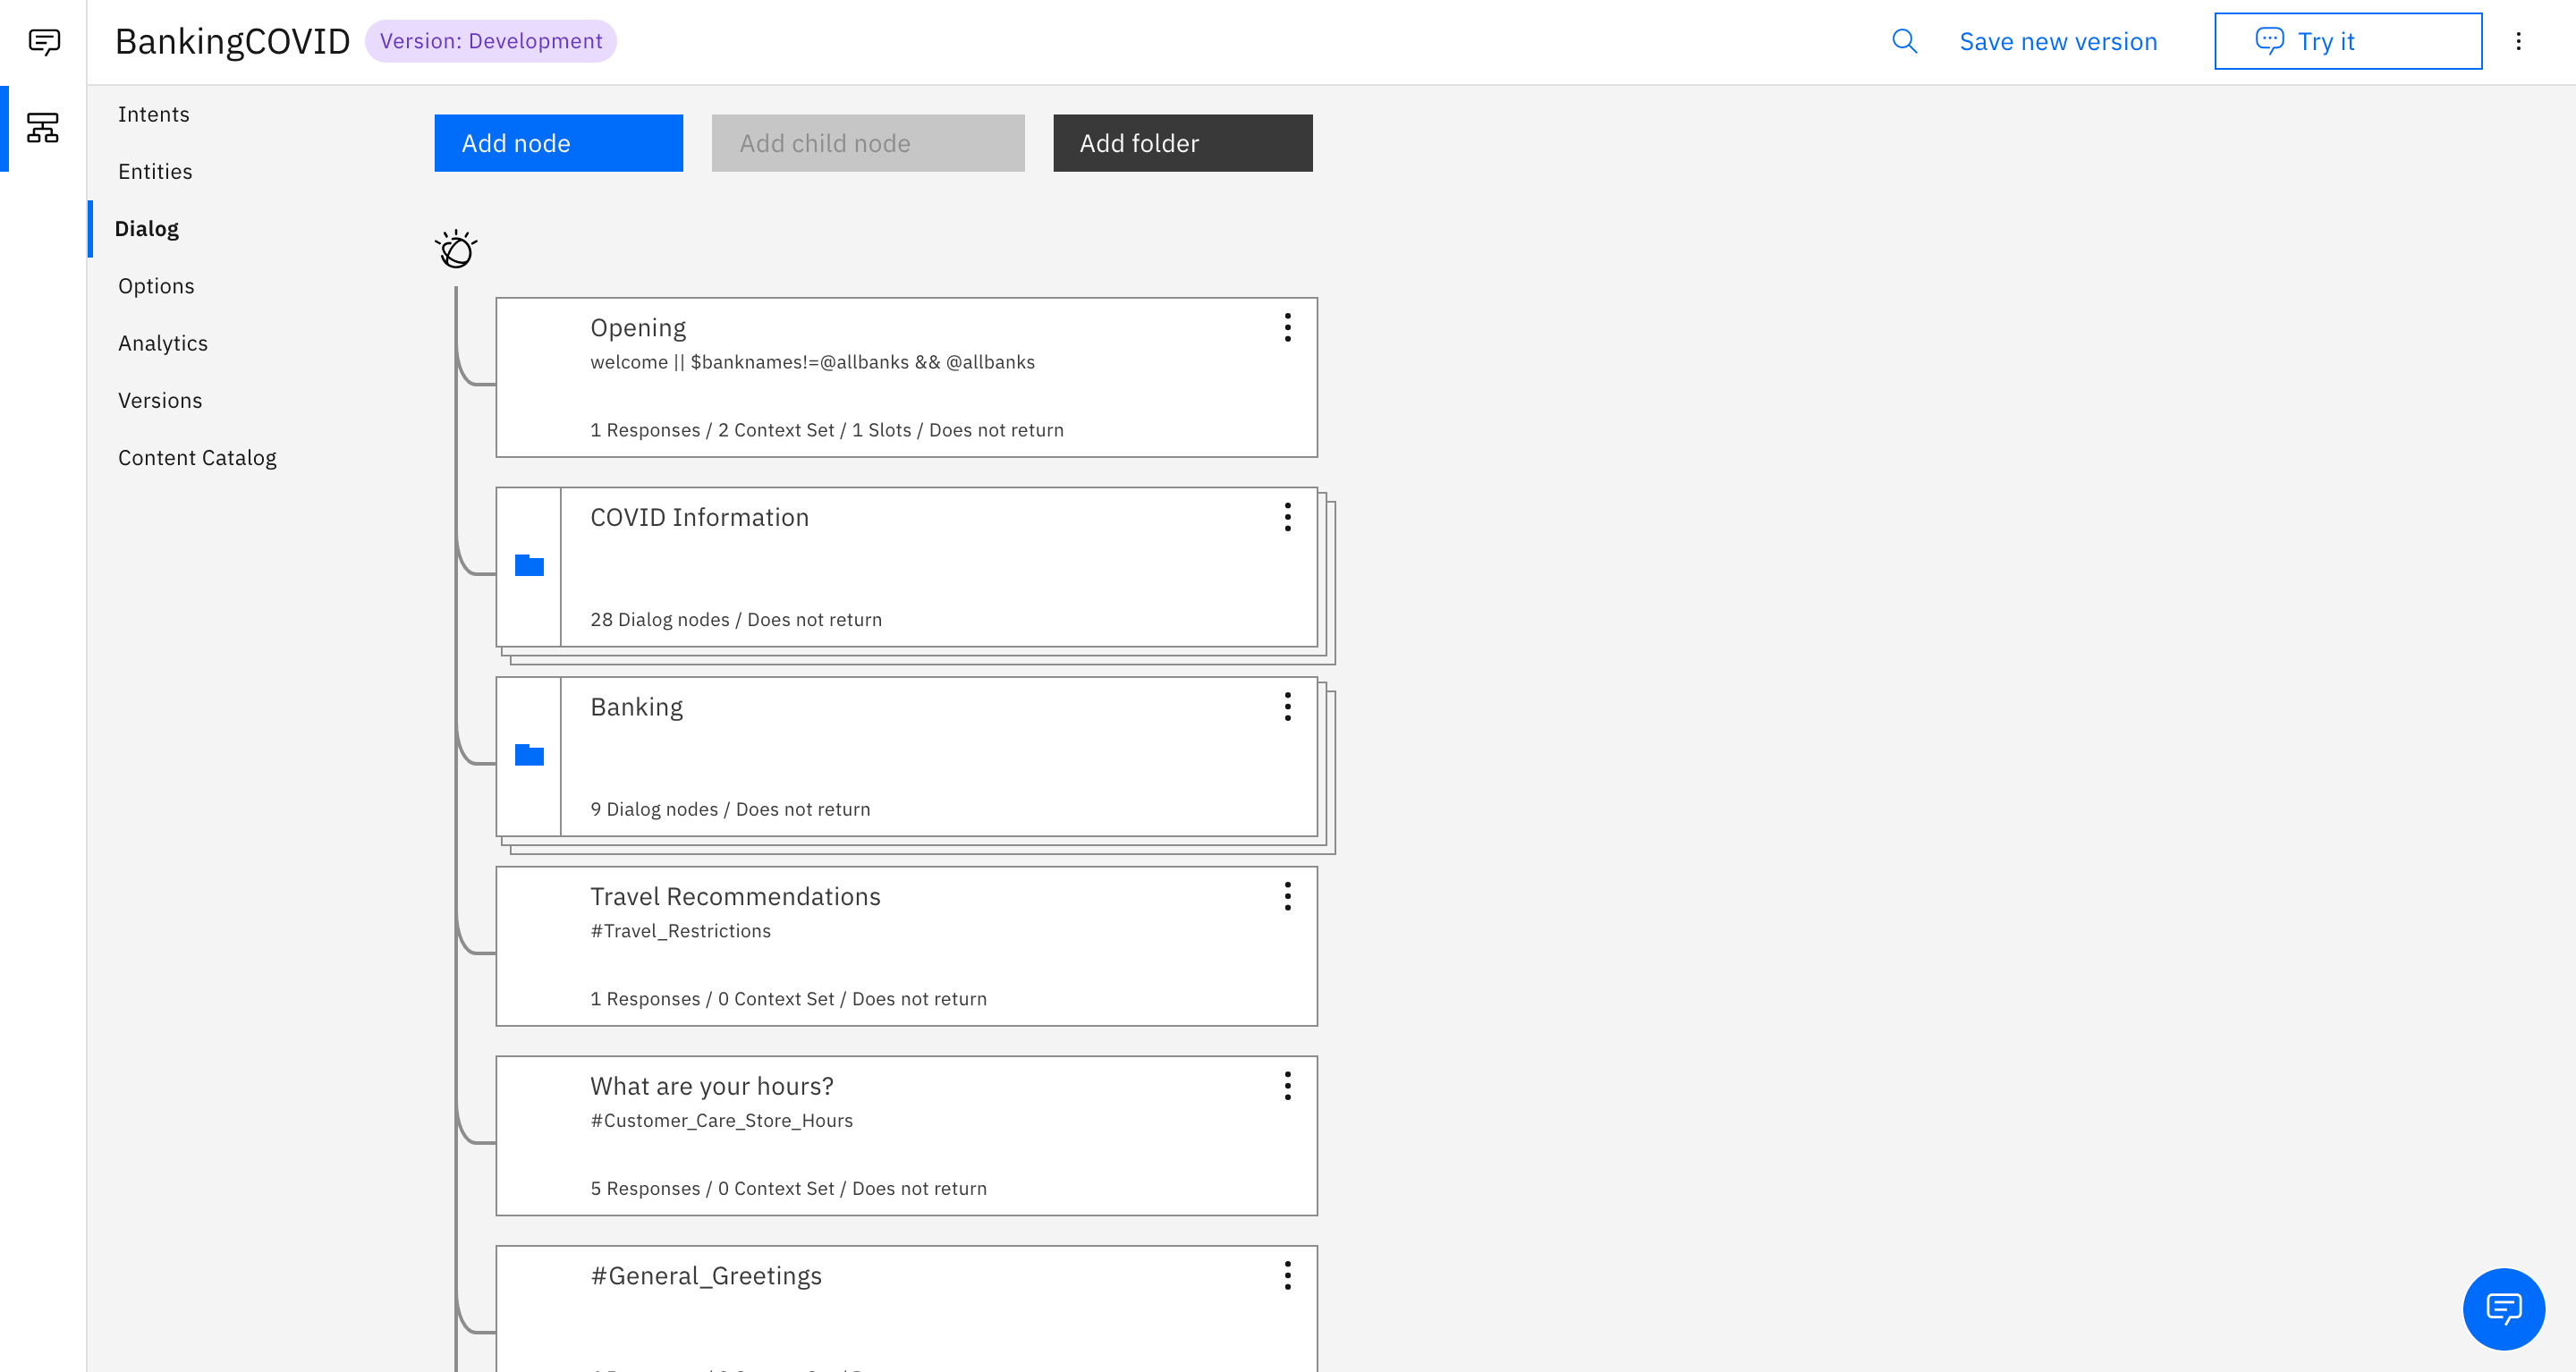Select the Banking folder title

point(636,707)
